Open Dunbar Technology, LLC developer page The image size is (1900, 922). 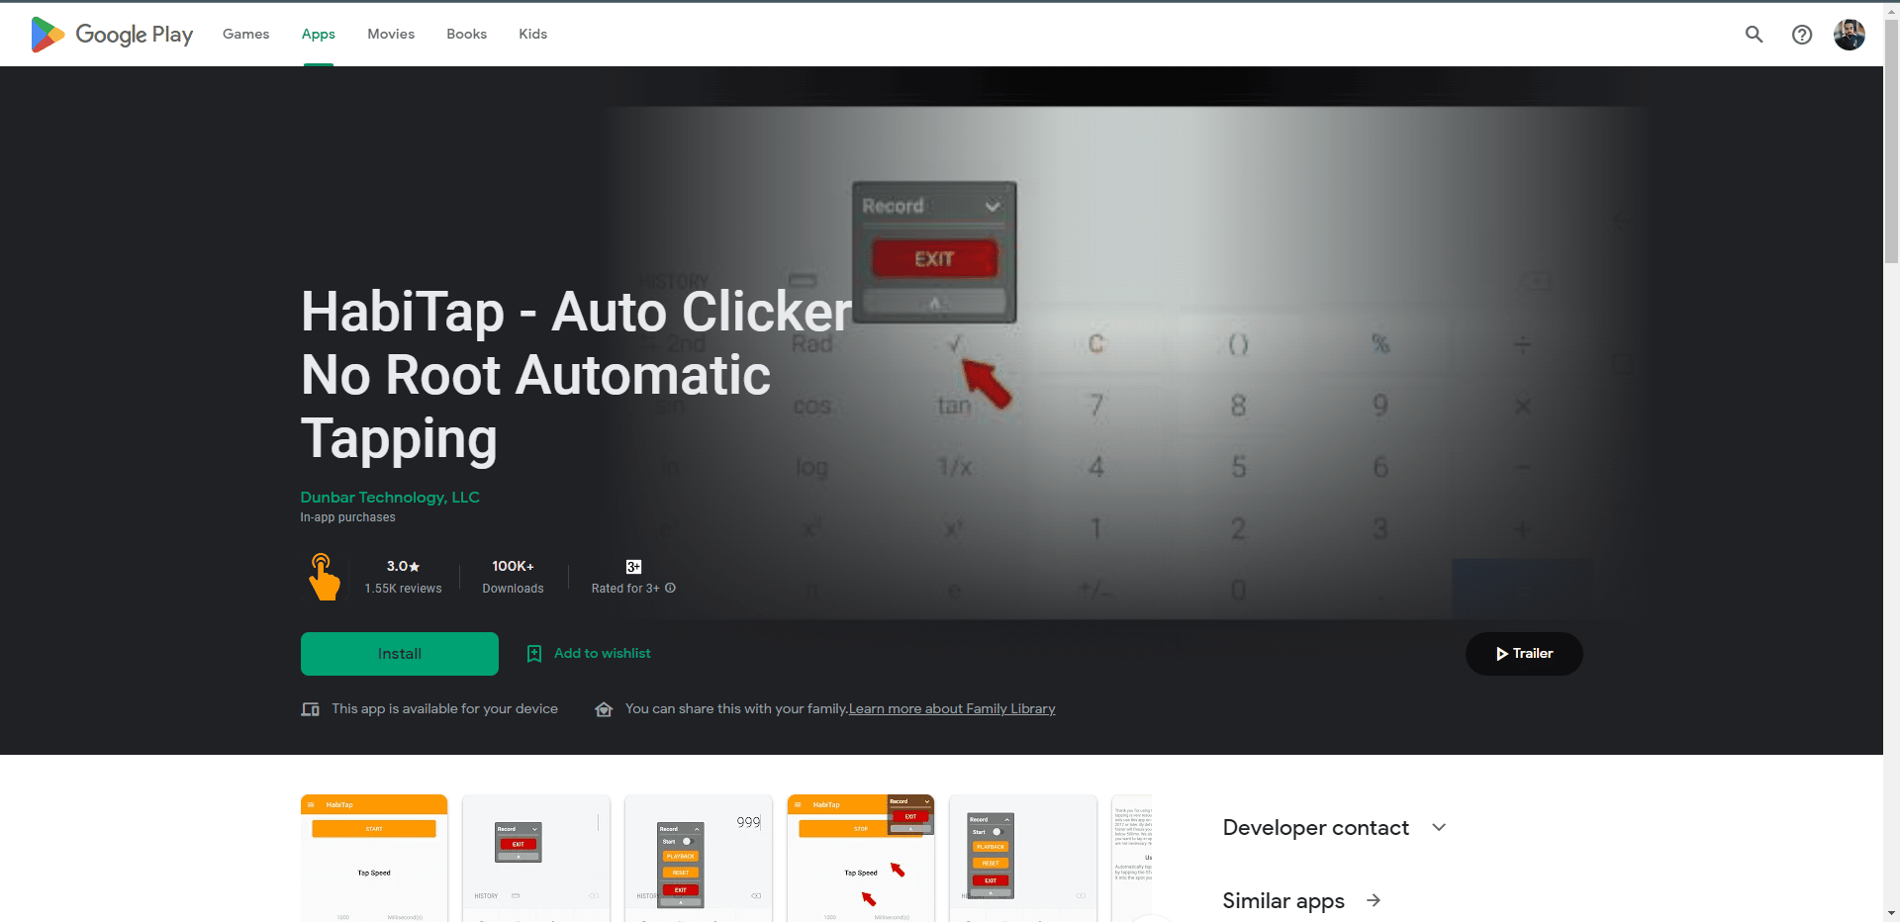point(390,498)
